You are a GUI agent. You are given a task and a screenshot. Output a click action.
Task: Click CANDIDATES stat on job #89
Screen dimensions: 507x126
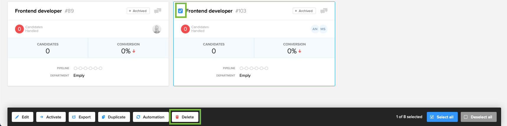[48, 48]
